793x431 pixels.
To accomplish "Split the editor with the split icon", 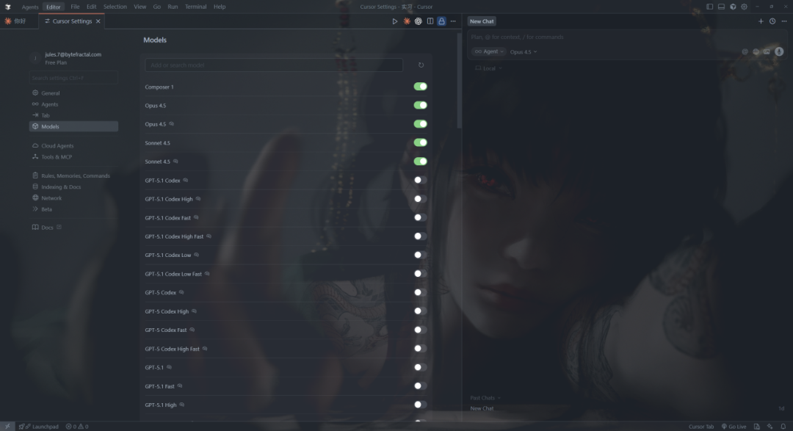I will (430, 21).
